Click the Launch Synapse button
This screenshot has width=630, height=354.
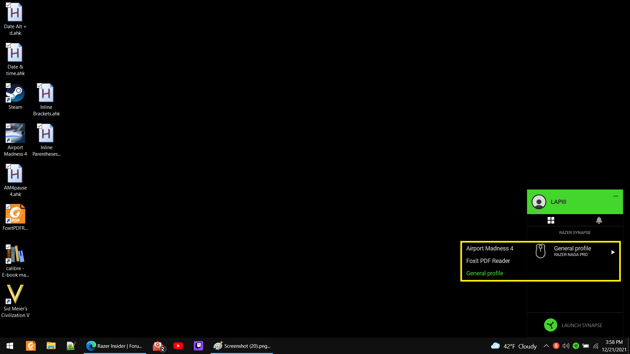581,325
